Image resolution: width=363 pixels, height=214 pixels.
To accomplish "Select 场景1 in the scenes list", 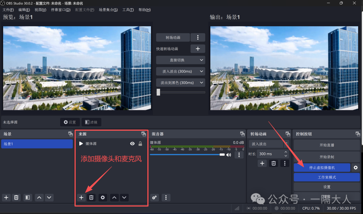I will point(37,143).
